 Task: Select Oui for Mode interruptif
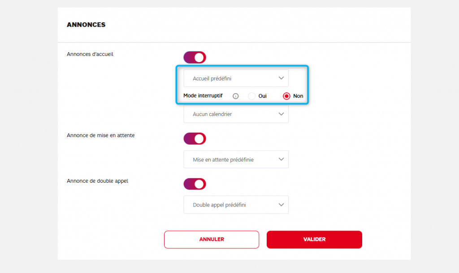coord(252,96)
